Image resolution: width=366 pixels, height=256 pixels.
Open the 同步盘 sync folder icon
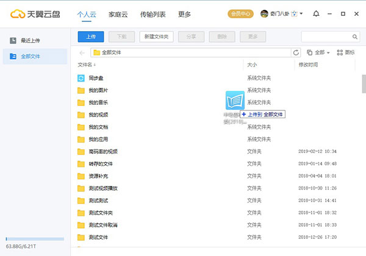coord(81,78)
